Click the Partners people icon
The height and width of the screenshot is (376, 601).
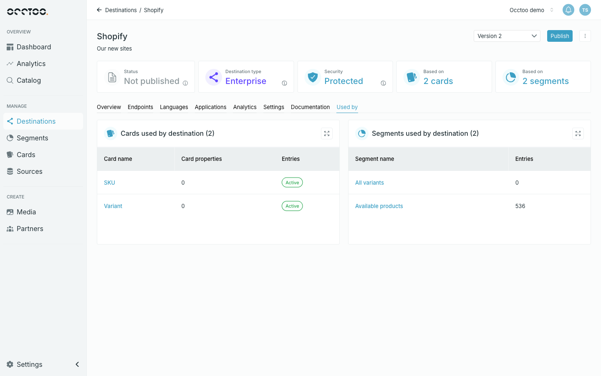pos(10,229)
